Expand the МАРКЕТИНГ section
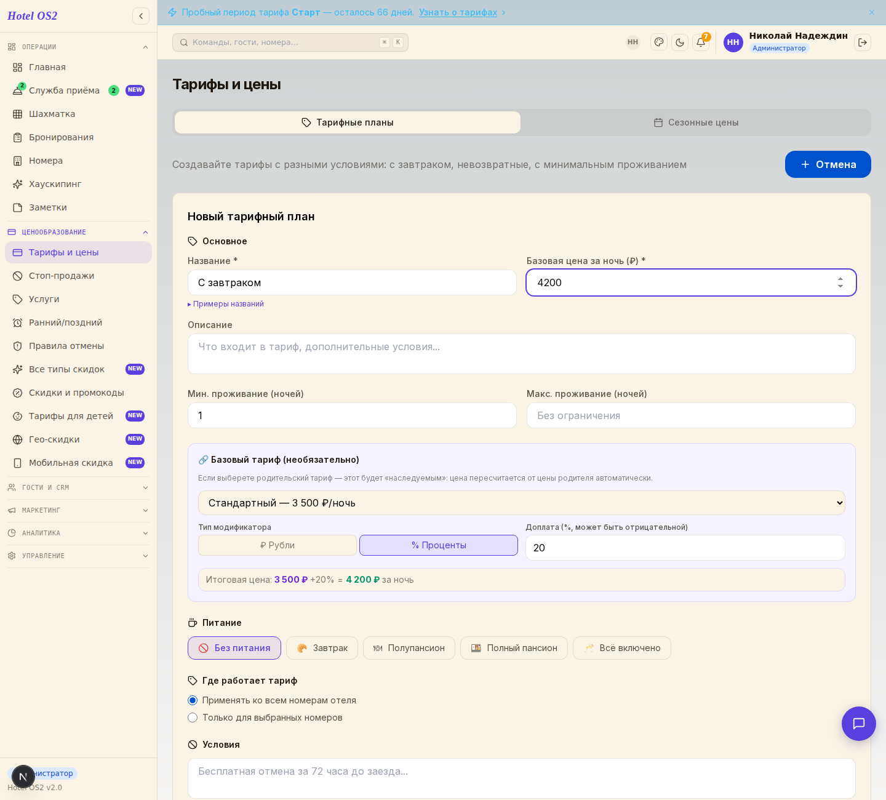Screen dimensions: 886x800 coord(78,510)
